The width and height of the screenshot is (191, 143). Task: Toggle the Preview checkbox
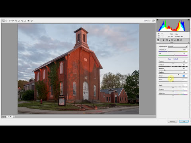[x=145, y=21]
